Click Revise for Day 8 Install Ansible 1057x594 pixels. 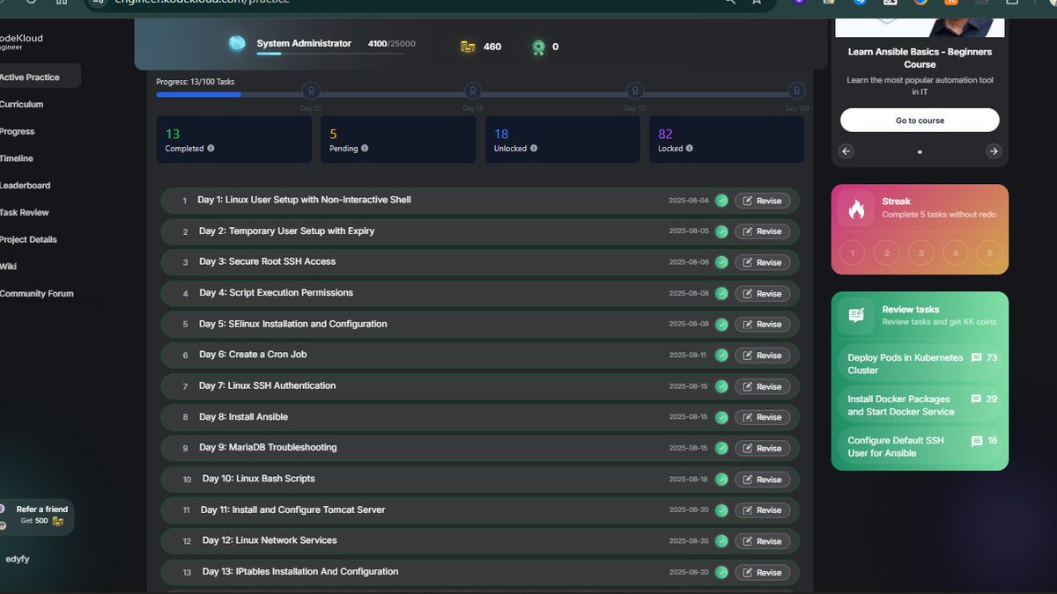[762, 417]
